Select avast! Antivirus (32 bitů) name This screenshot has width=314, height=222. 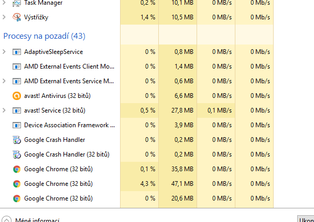57,96
